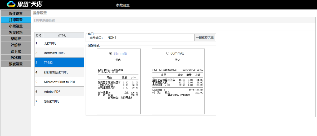Viewport: 317px width, 136px height.
Task: Click the 打印机 column header
Action: pyautogui.click(x=64, y=35)
